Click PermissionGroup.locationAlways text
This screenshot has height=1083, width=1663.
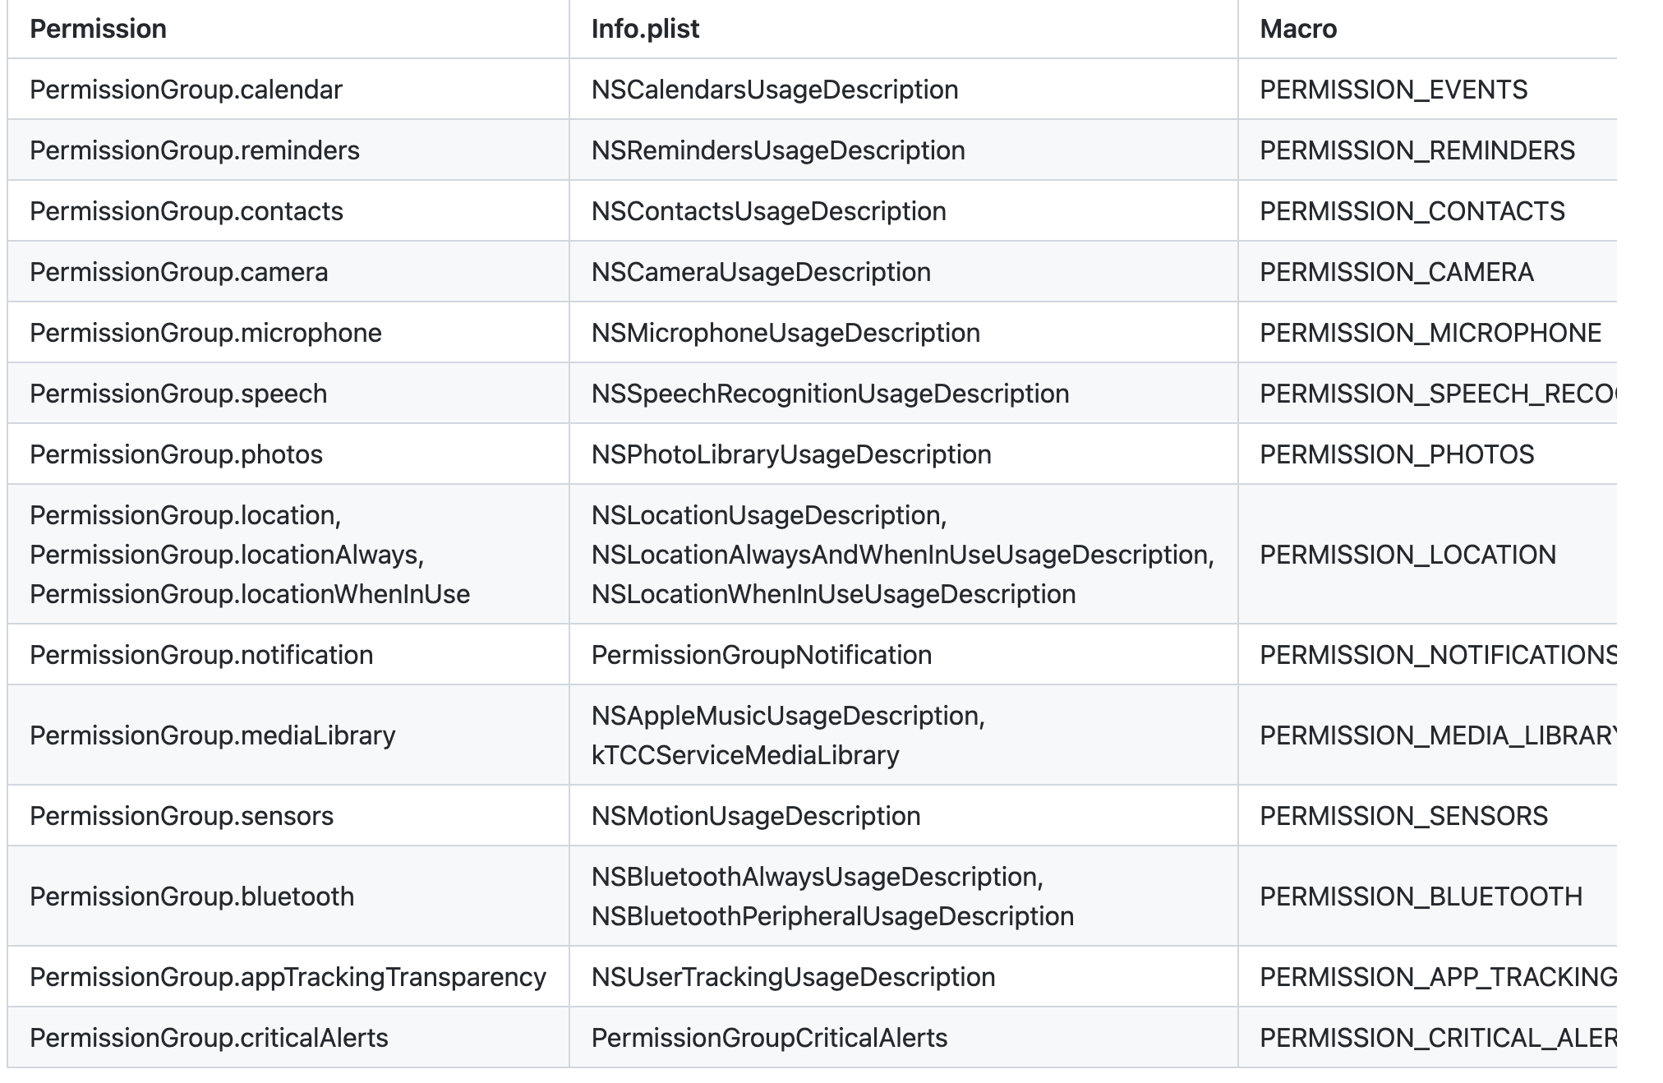tap(227, 555)
